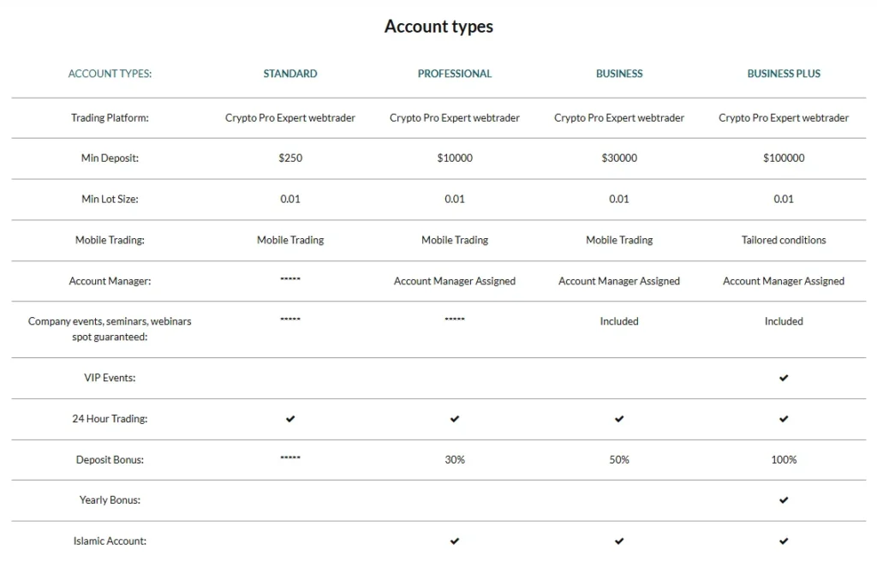The width and height of the screenshot is (877, 574).
Task: Click the Islamic Account checkmark under Professional
Action: [x=455, y=541]
